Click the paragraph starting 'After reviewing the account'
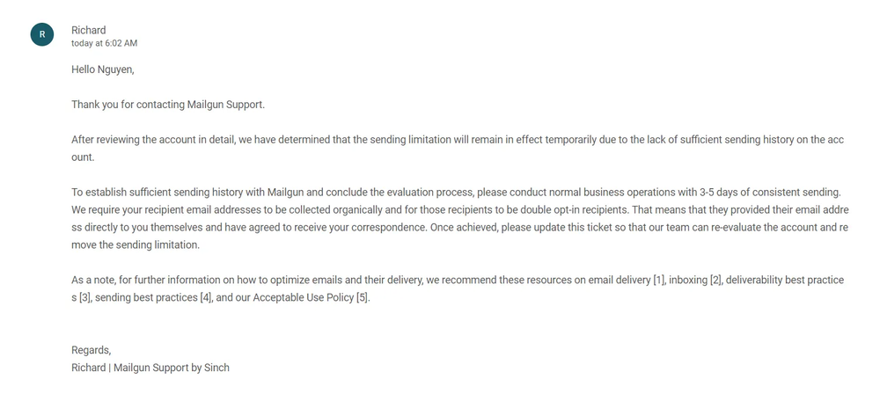The image size is (880, 394). point(458,149)
